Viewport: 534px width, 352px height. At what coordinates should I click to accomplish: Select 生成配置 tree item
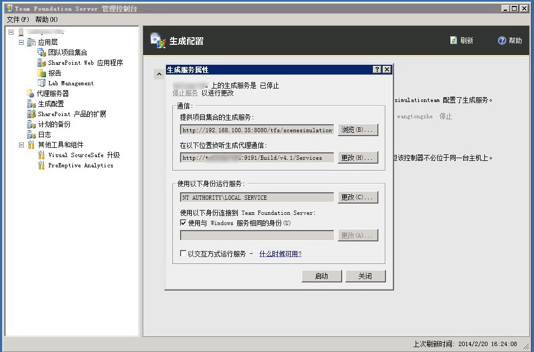(51, 104)
